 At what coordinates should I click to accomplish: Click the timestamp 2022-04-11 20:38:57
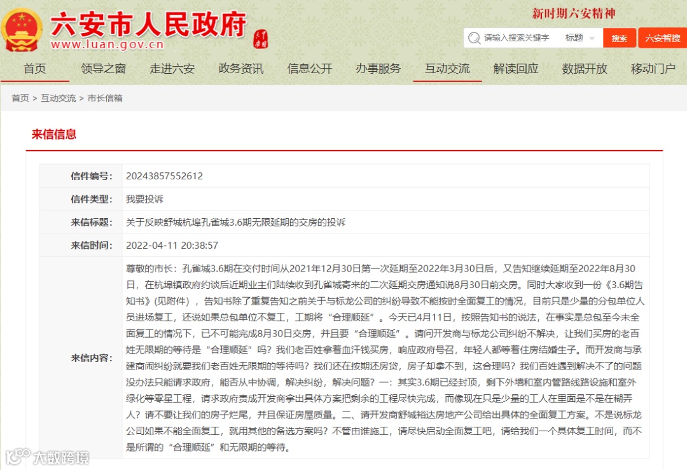(172, 245)
